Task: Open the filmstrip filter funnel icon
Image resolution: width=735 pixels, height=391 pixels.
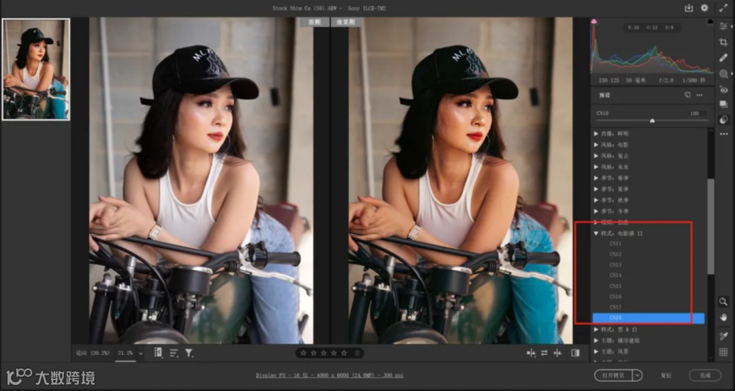Action: [189, 353]
